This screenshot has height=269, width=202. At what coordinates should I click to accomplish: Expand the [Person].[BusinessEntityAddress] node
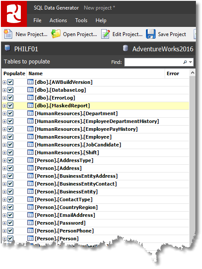[4, 176]
